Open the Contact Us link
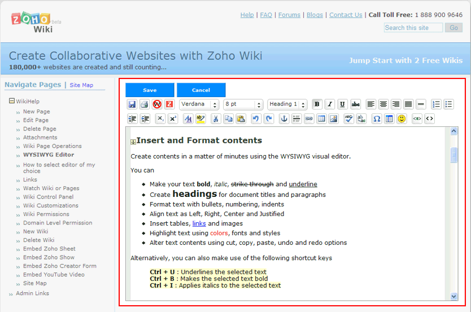Screen dimensions: 471x312 click(x=346, y=15)
